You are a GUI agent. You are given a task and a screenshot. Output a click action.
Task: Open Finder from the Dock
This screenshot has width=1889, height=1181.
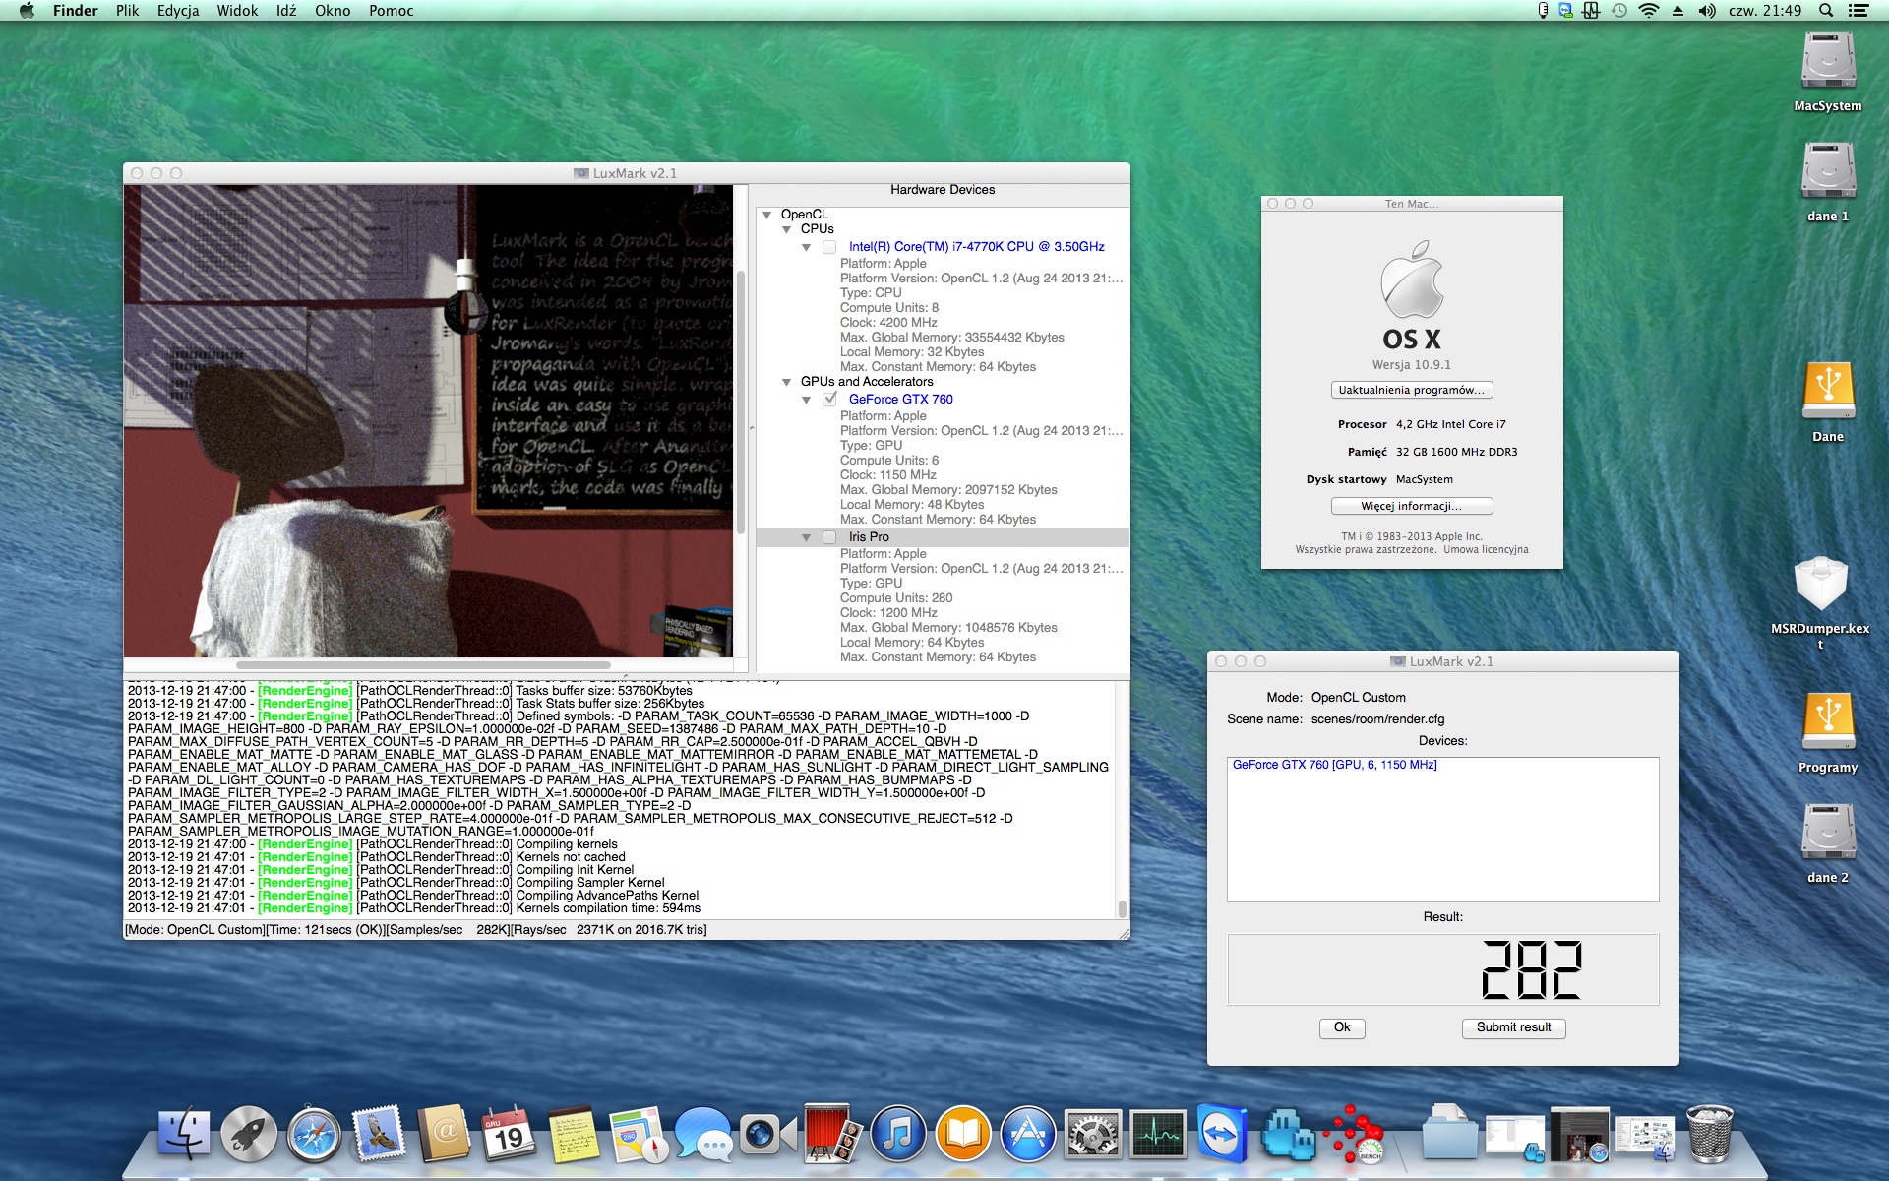[184, 1135]
